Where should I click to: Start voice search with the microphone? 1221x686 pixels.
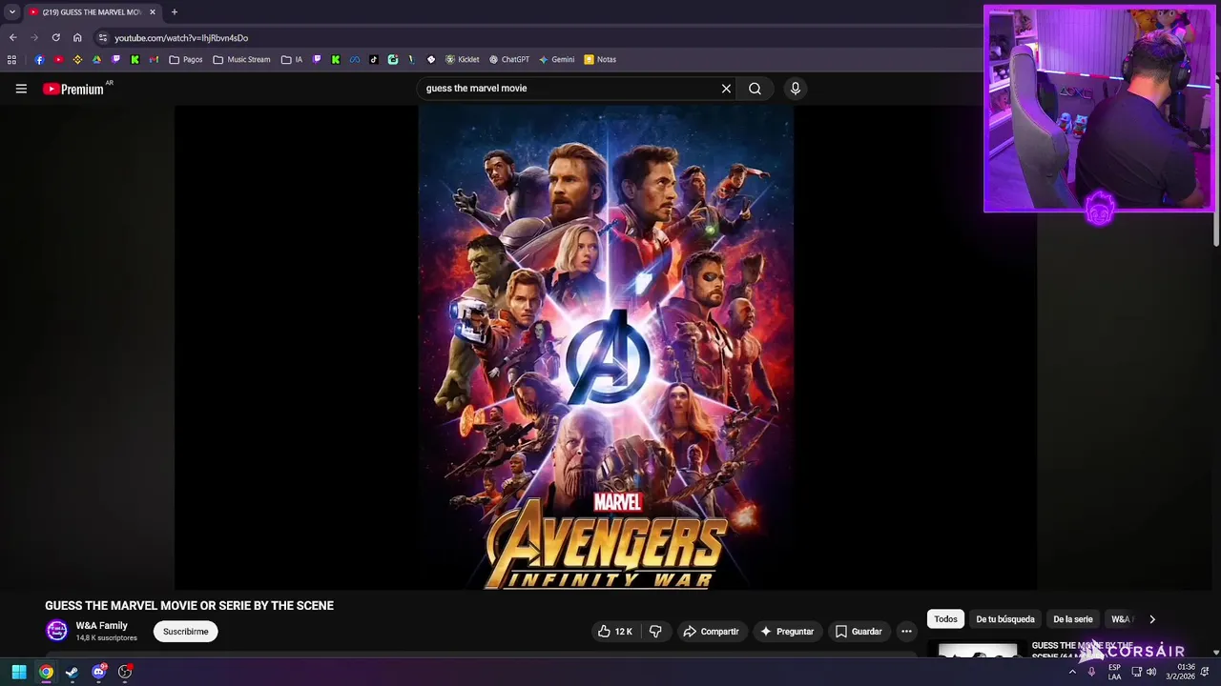coord(796,89)
